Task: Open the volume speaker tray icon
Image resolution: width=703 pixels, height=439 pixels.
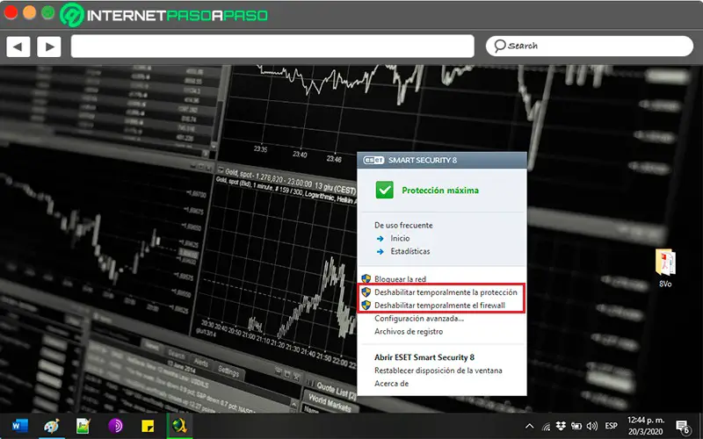Action: click(591, 426)
